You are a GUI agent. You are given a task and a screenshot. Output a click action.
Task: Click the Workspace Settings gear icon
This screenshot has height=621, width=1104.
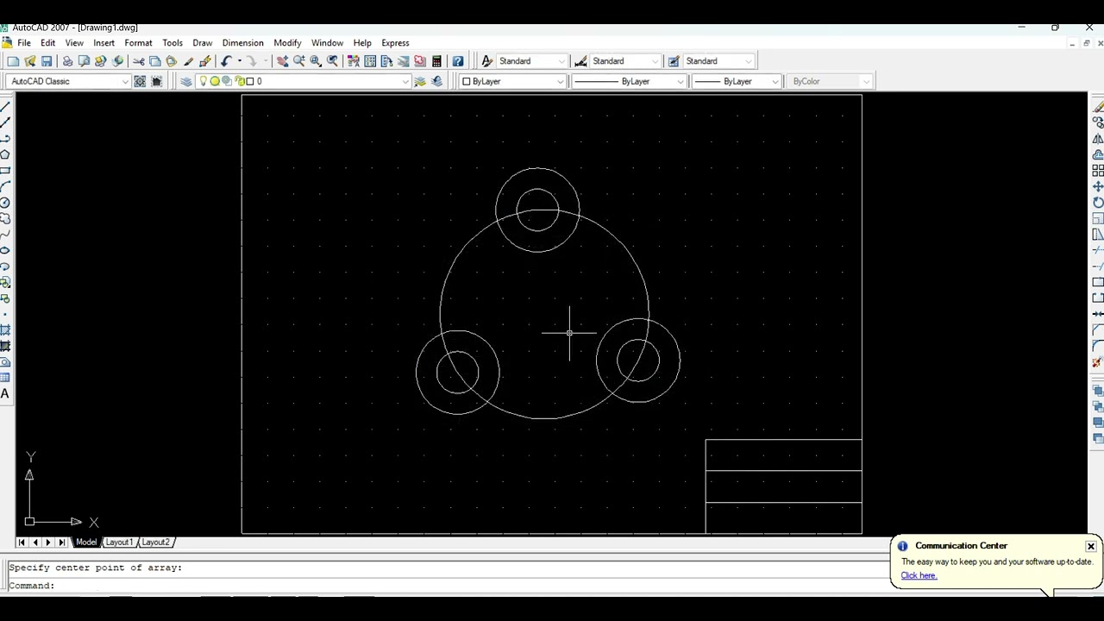[x=140, y=81]
